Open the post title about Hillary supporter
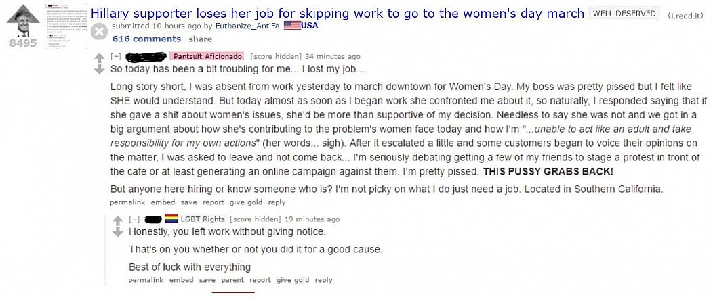The width and height of the screenshot is (713, 297). click(x=338, y=13)
